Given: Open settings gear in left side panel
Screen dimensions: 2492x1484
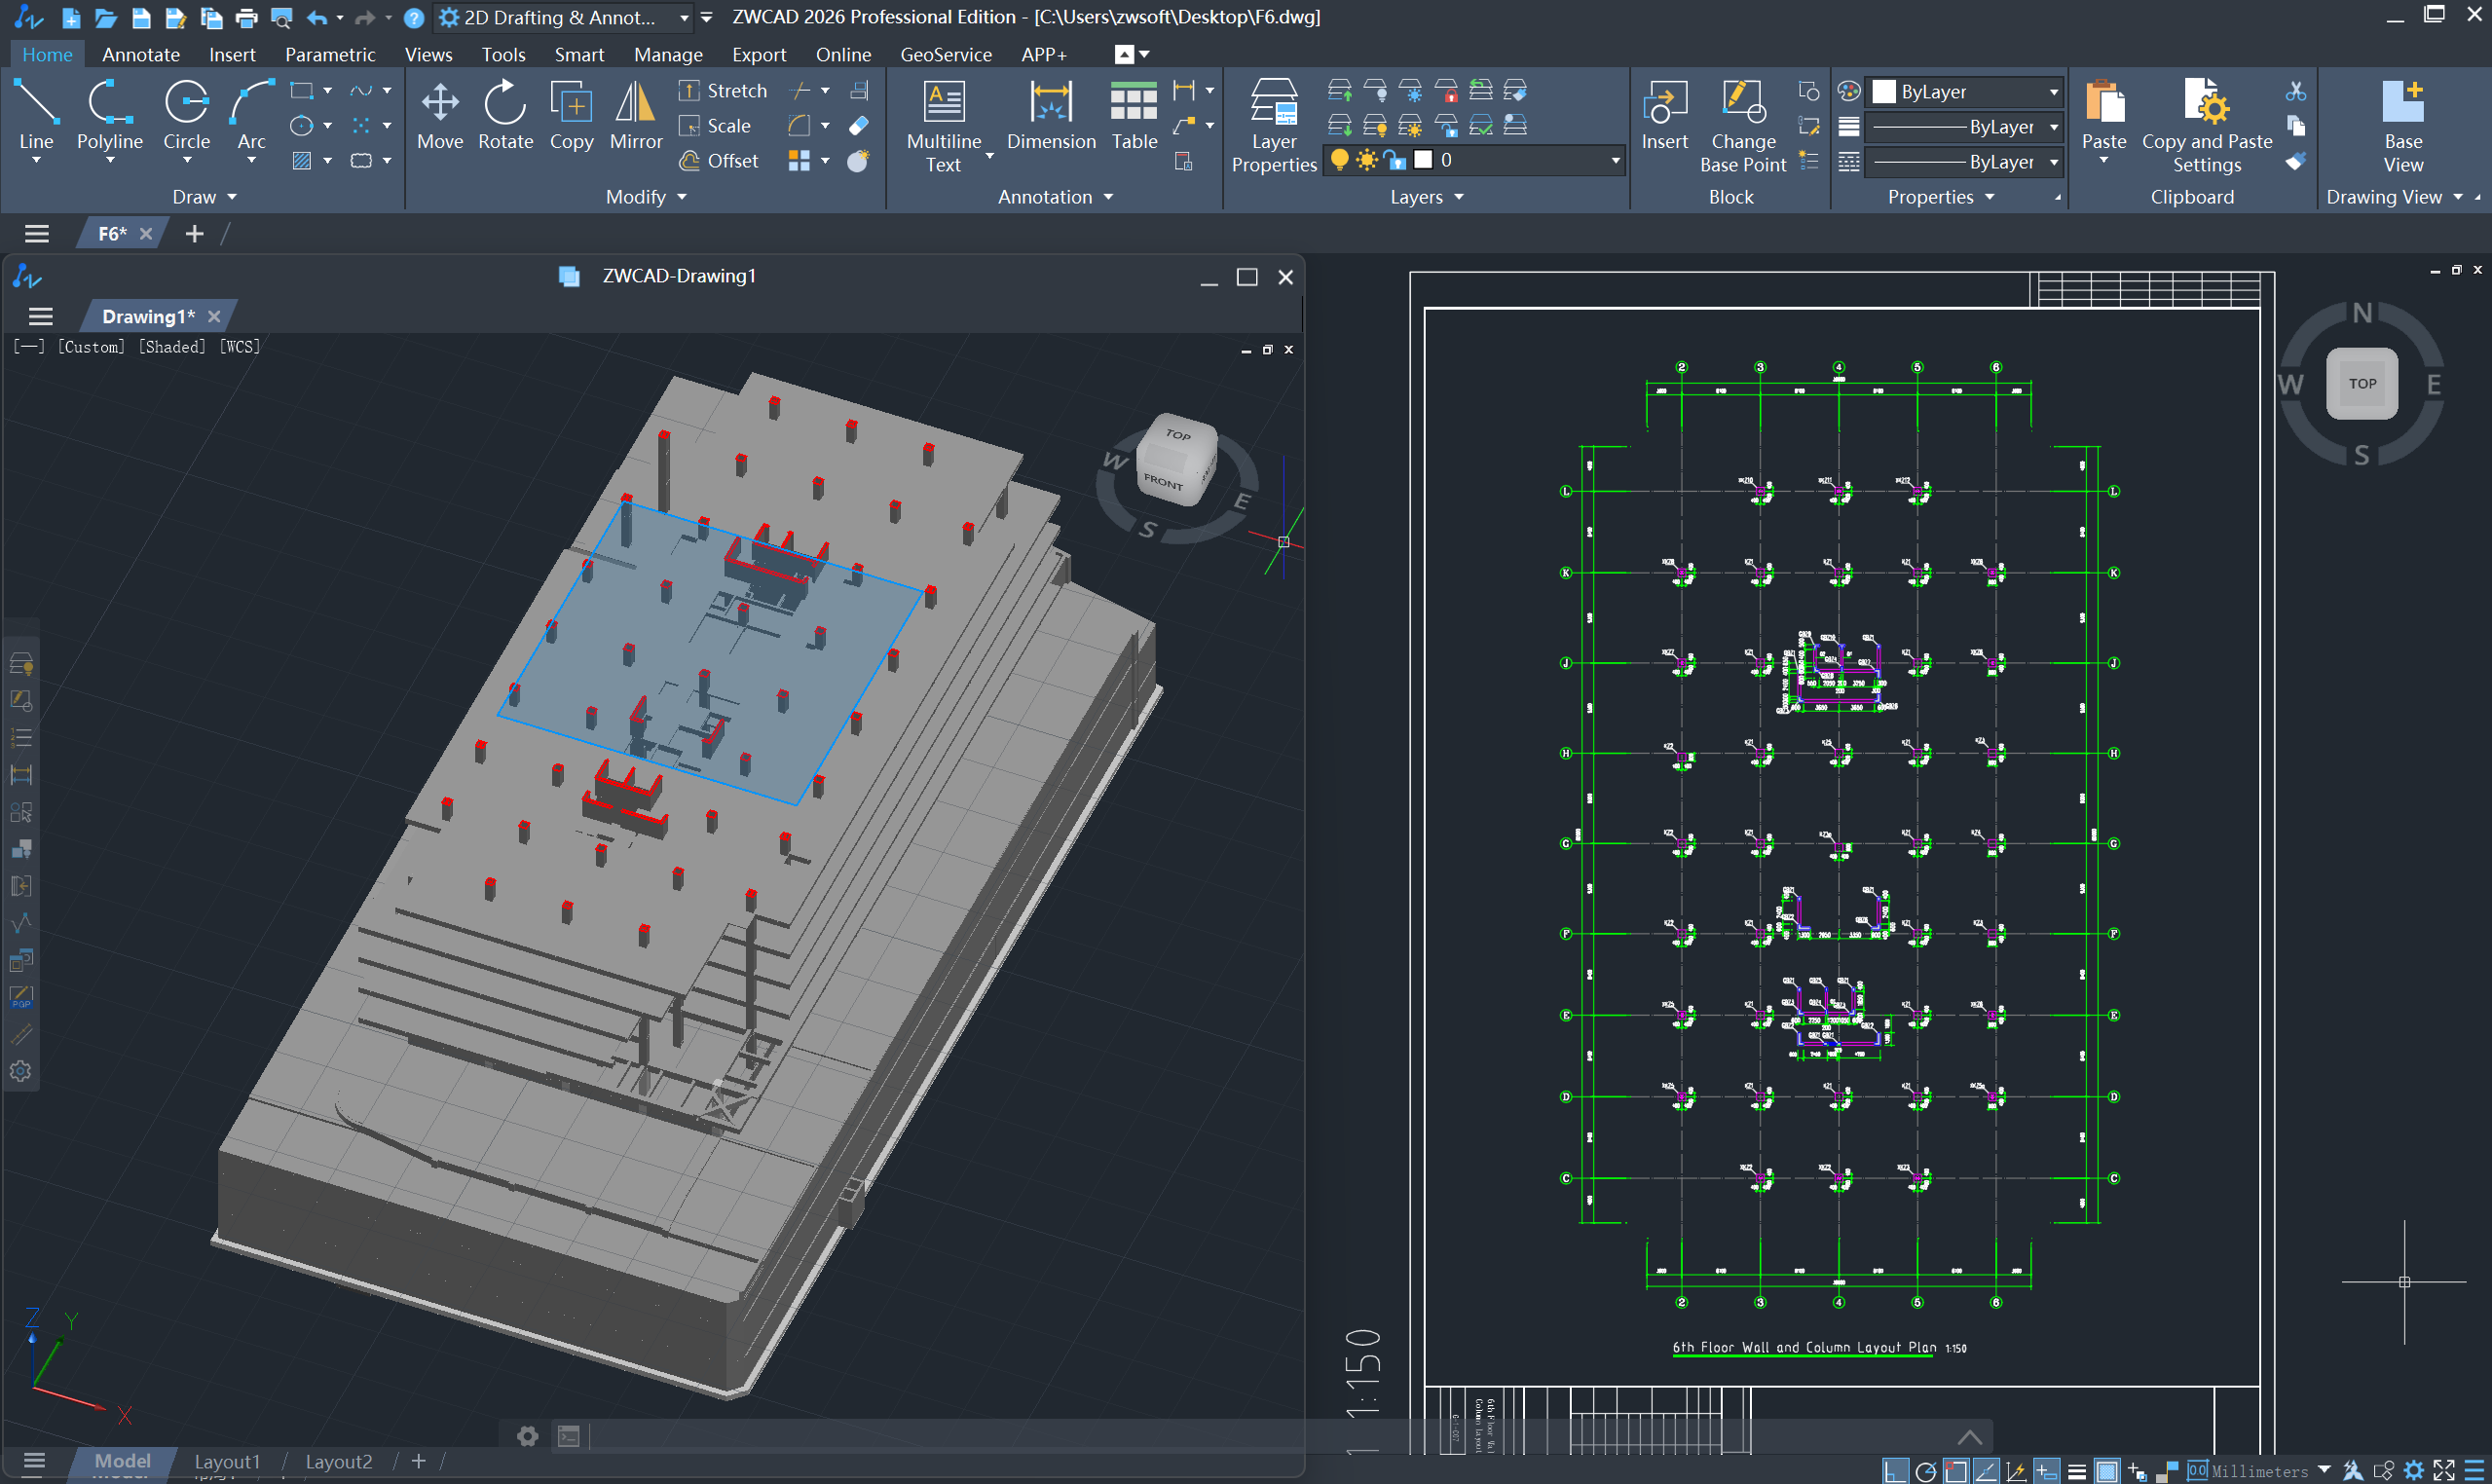Looking at the screenshot, I should click(21, 1071).
